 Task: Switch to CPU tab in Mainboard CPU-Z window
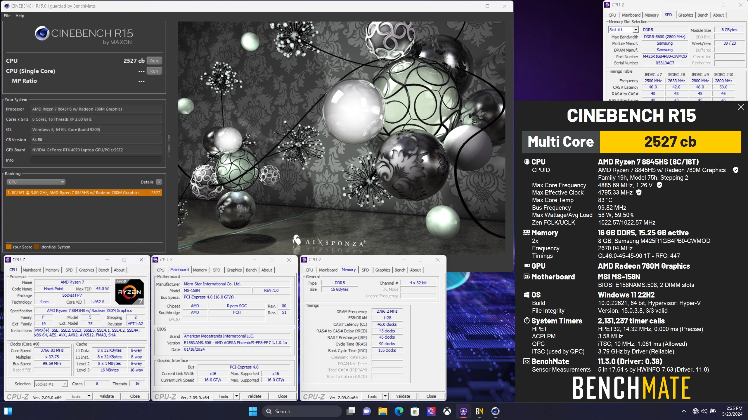coord(161,270)
